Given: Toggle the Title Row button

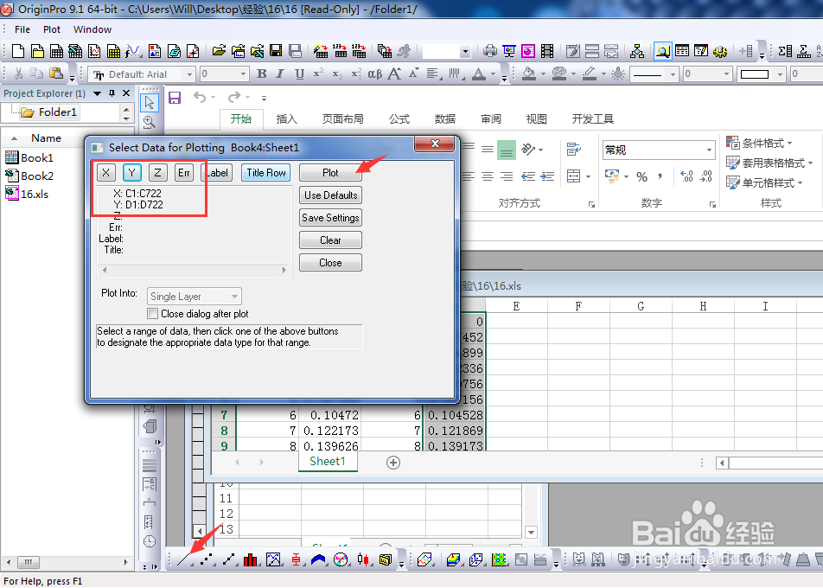Looking at the screenshot, I should 266,173.
